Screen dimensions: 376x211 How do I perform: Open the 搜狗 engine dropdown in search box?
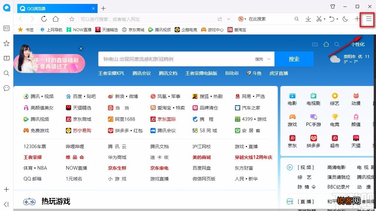coord(262,59)
